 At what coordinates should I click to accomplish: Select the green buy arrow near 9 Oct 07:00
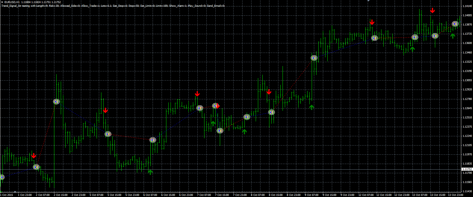point(312,107)
